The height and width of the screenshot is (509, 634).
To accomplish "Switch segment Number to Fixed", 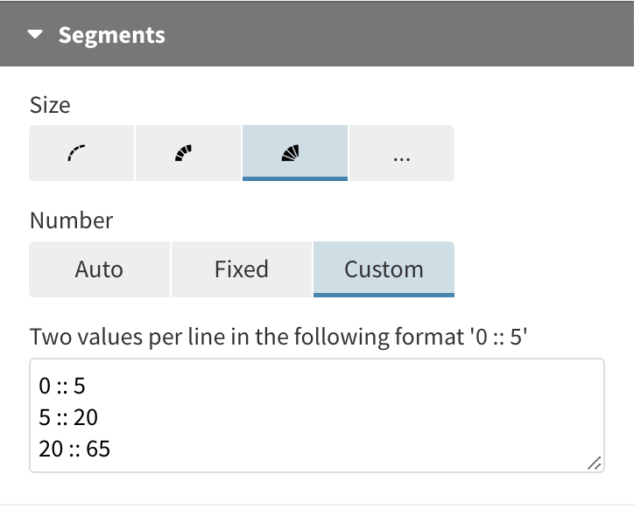I will 241,269.
